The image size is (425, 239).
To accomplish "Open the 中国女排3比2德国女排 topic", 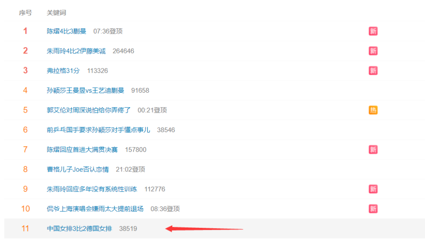I will click(79, 228).
